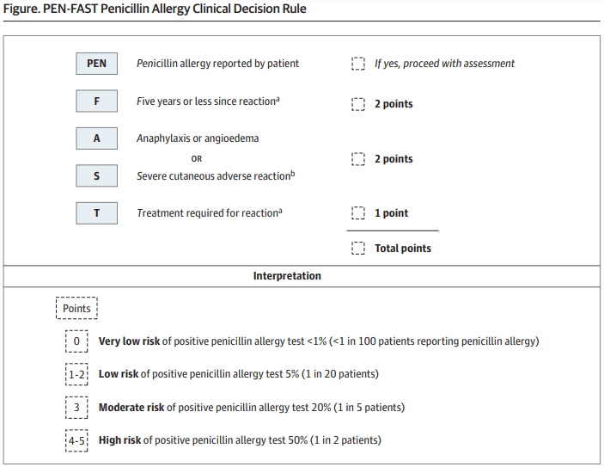Click "Treatment required for reaction" text
Viewport: 604px width, 467px height.
[x=210, y=213]
